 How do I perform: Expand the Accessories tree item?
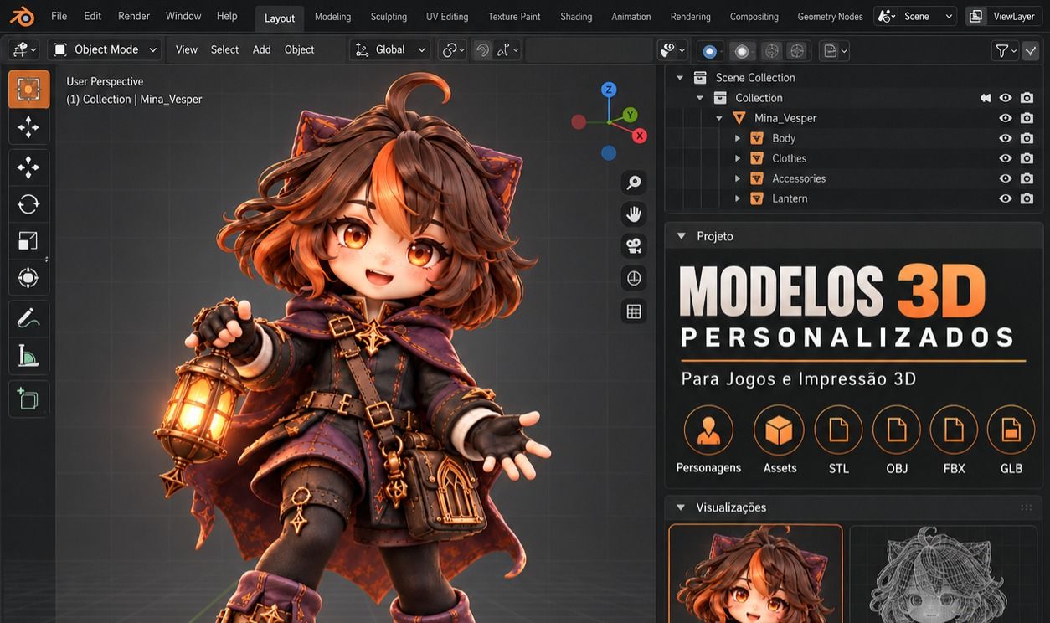coord(738,178)
